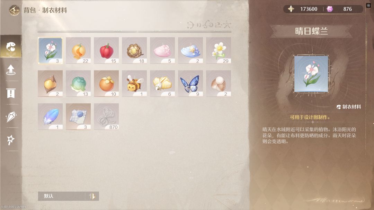Select the pinecone item with 18
The width and height of the screenshot is (374, 210).
point(134,50)
